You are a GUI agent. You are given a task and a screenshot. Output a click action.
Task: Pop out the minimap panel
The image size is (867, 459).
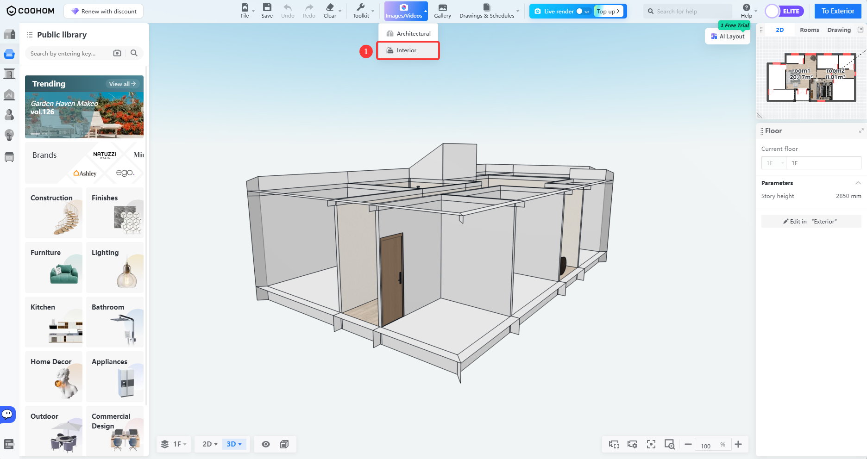point(861,30)
